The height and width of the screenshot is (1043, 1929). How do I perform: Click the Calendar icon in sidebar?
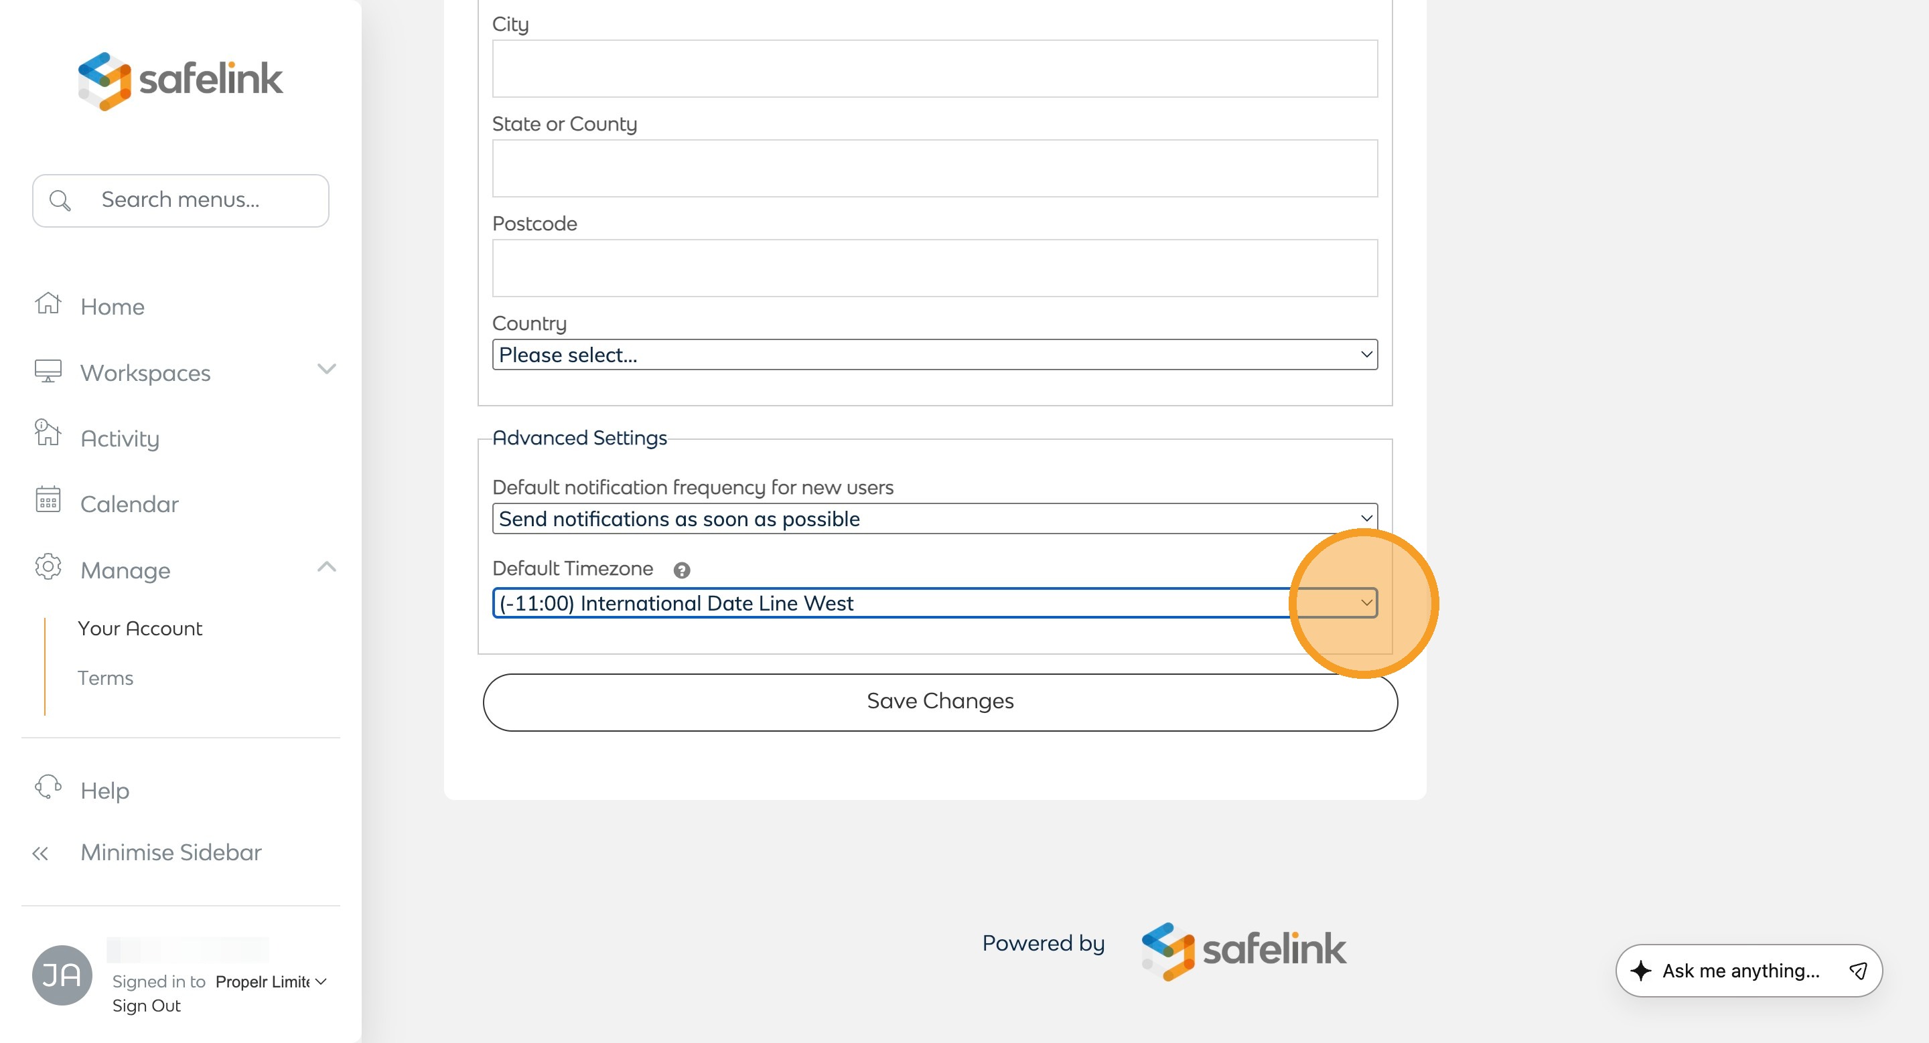pos(48,500)
